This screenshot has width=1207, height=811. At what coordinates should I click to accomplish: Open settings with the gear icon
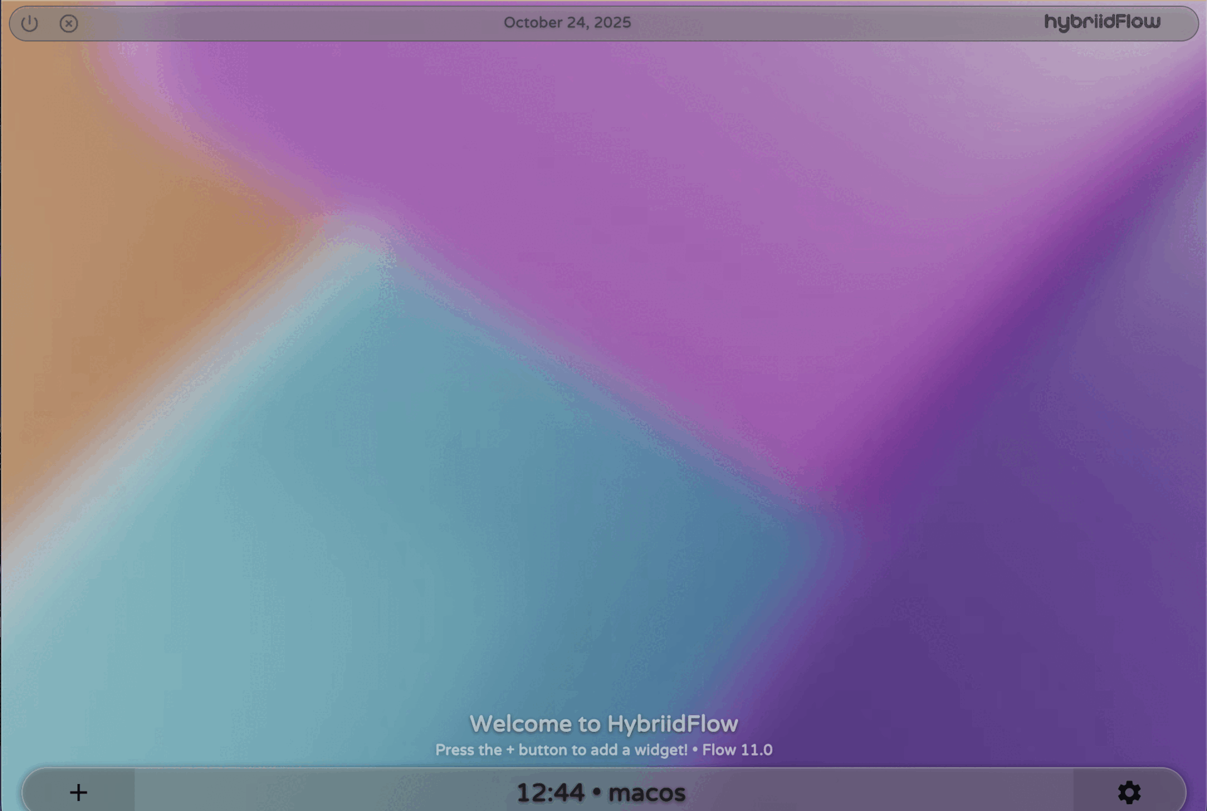click(x=1129, y=792)
